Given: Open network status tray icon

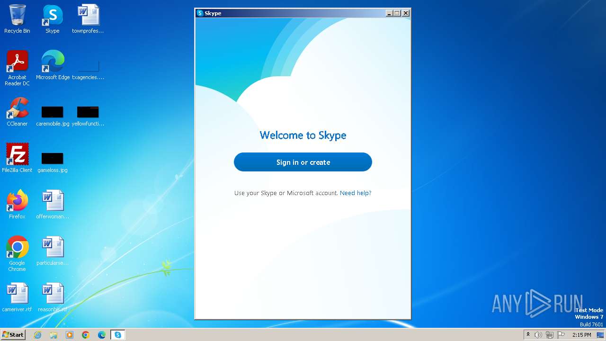Looking at the screenshot, I should click(x=550, y=335).
